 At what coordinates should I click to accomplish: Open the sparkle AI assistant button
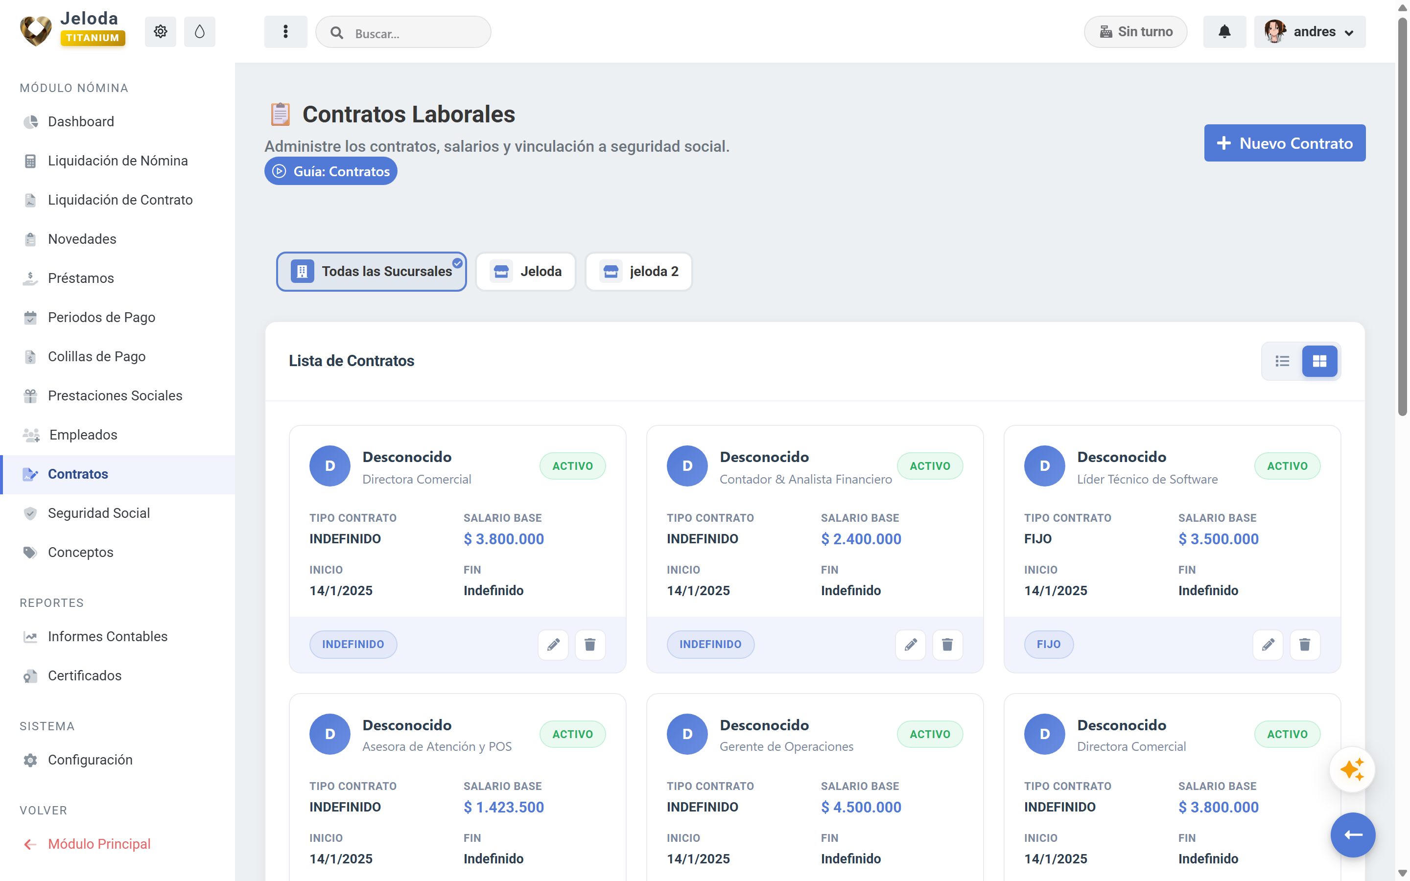click(1352, 770)
